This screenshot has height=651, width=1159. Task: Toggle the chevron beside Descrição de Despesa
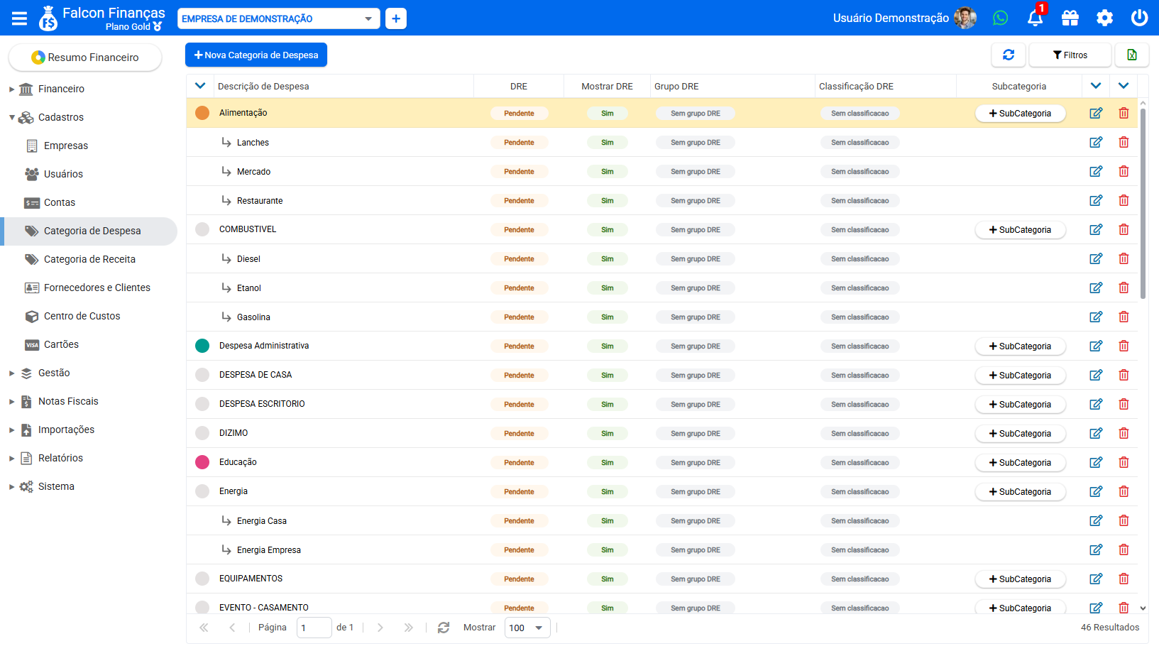point(200,86)
